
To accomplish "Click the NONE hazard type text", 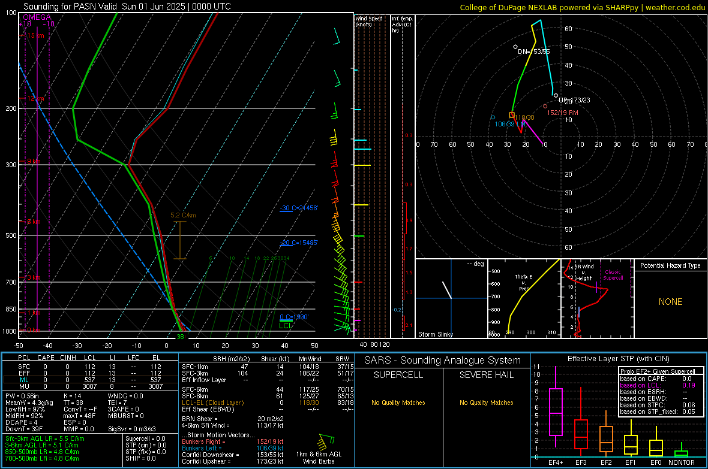I will click(671, 302).
